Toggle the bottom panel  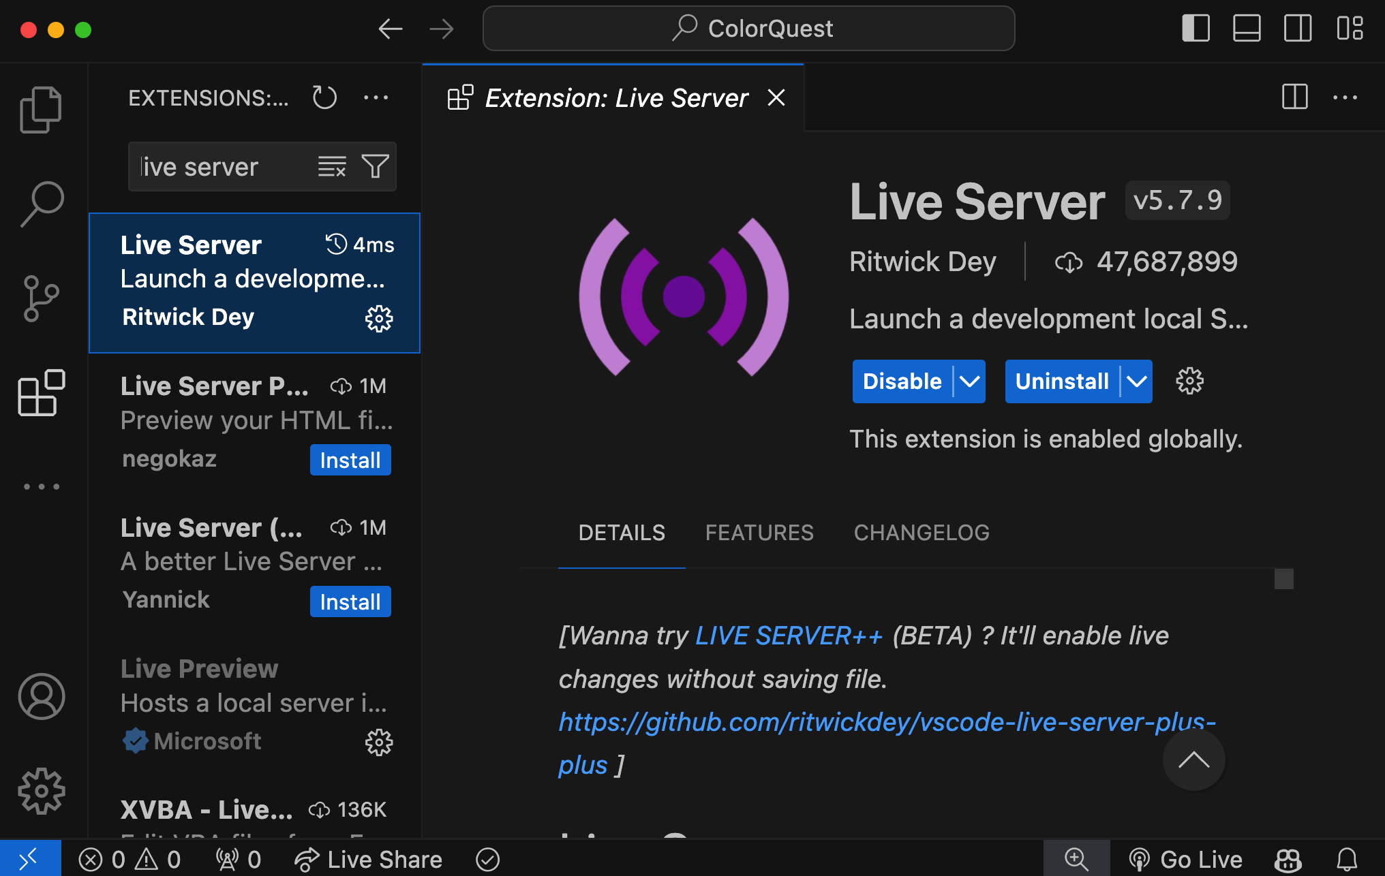(1247, 29)
